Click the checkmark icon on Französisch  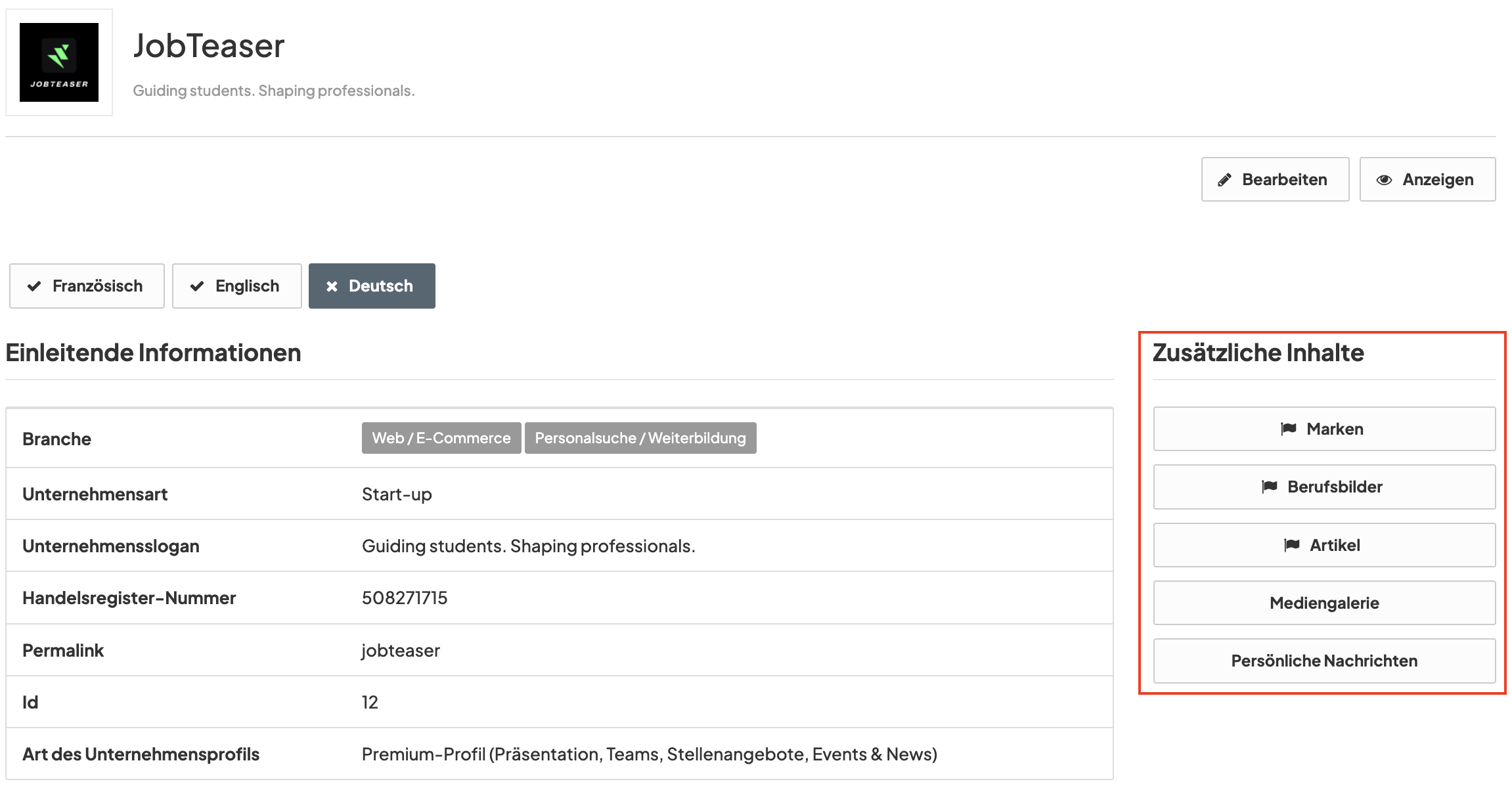[x=35, y=286]
